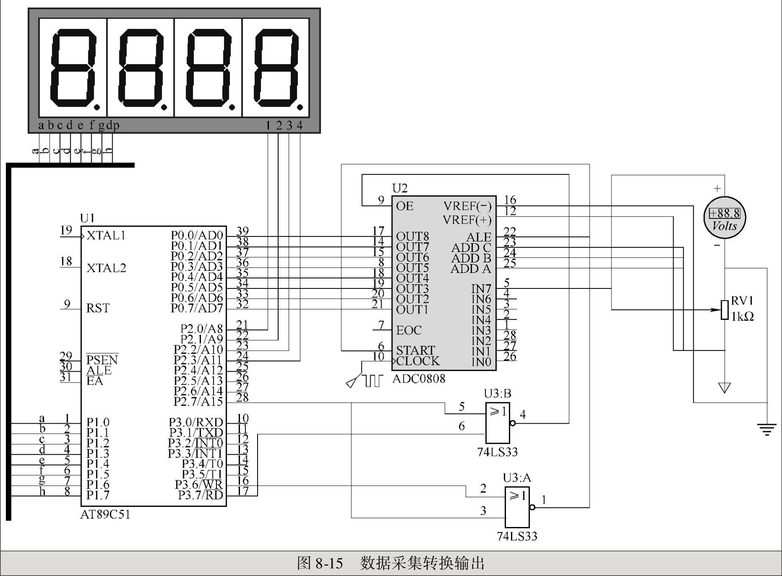
Task: Select the P2.7/A15 pin label
Action: coord(198,402)
